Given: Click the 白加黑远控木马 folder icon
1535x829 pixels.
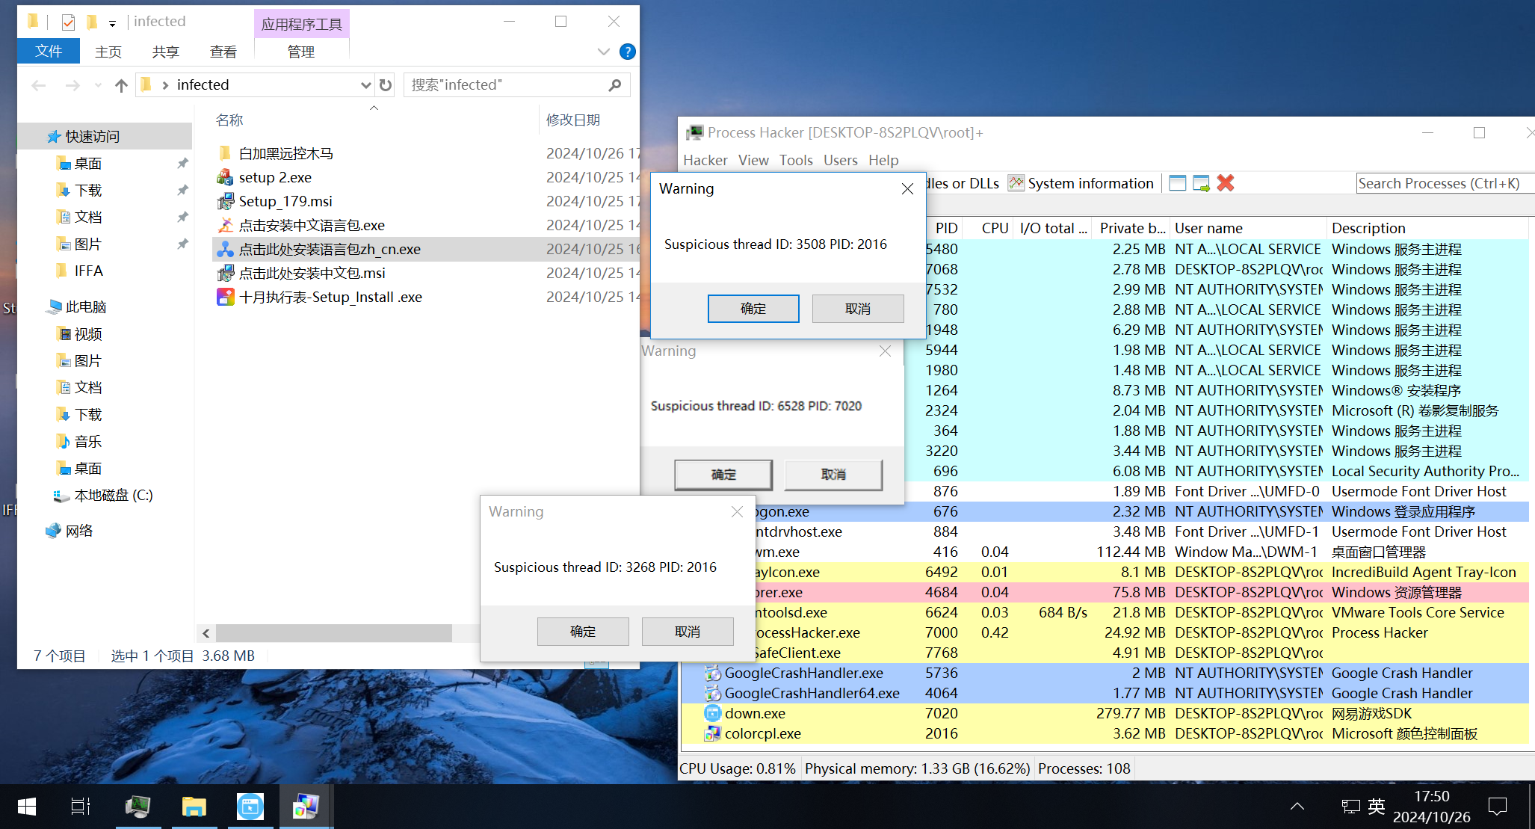Looking at the screenshot, I should pyautogui.click(x=225, y=153).
